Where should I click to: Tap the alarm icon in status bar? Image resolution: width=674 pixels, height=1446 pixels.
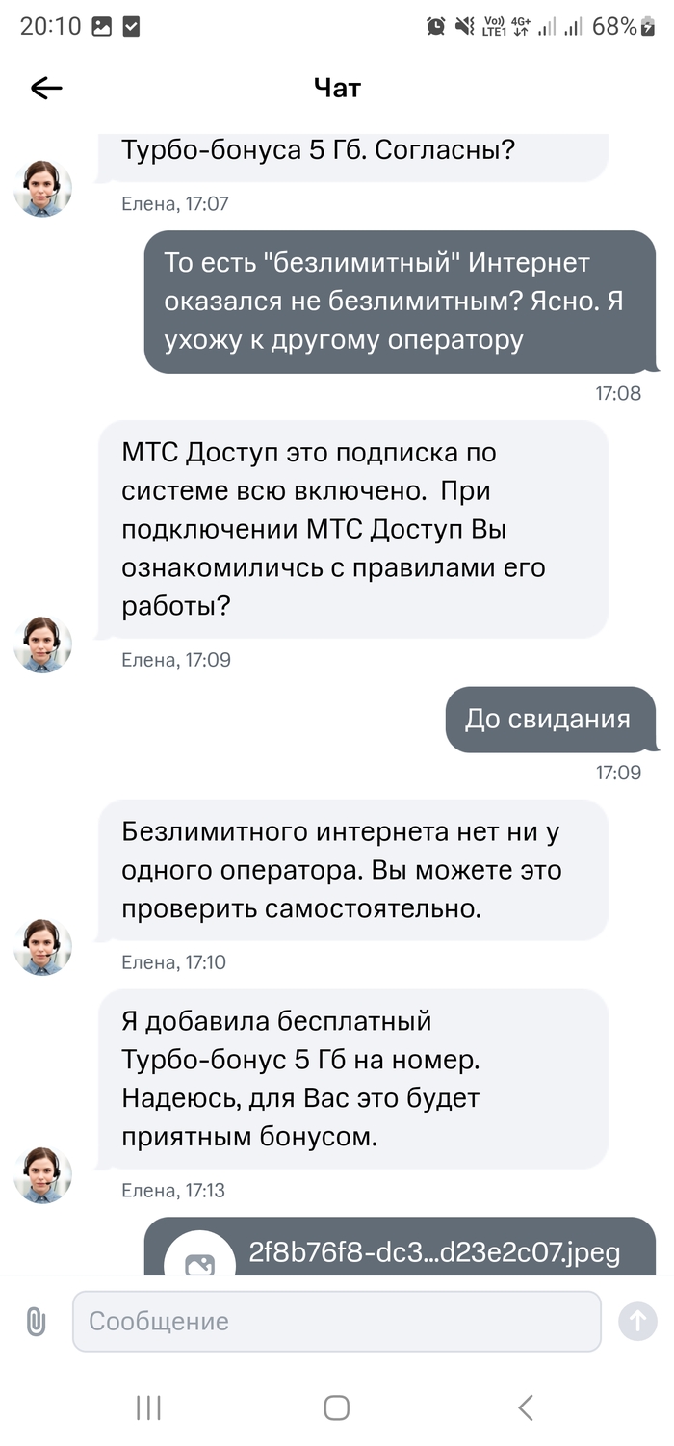pyautogui.click(x=436, y=27)
